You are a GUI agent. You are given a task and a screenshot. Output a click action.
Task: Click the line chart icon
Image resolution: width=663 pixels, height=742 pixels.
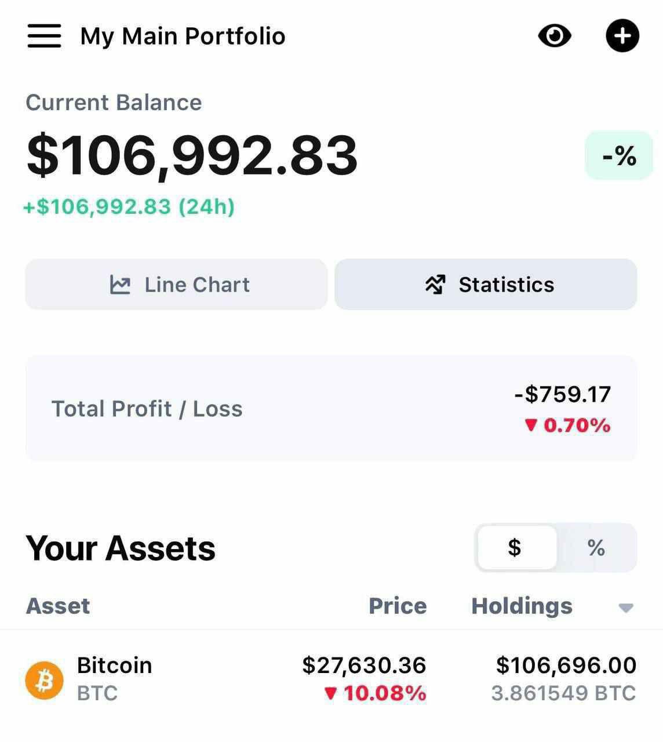coord(120,285)
